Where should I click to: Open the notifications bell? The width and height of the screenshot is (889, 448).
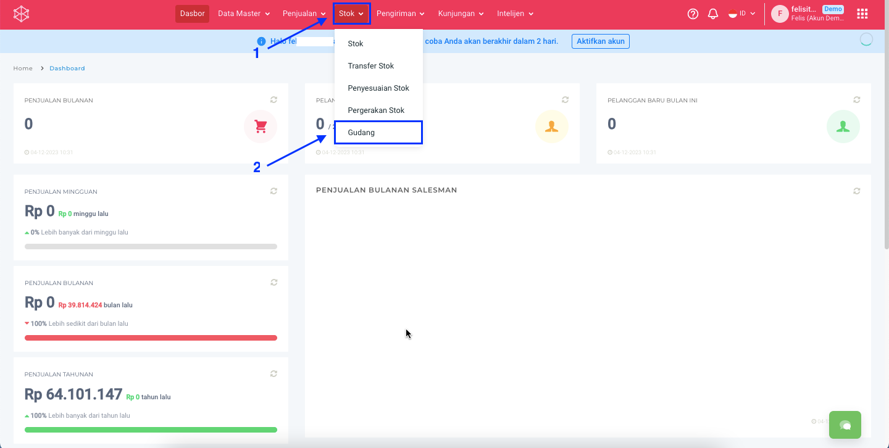point(713,14)
